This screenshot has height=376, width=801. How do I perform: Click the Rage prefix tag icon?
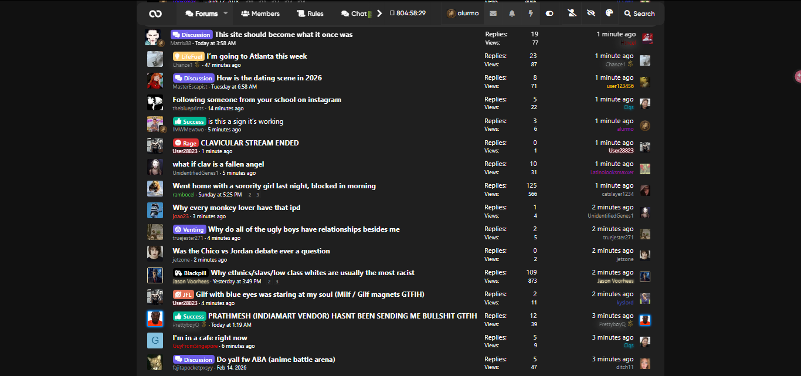[178, 143]
